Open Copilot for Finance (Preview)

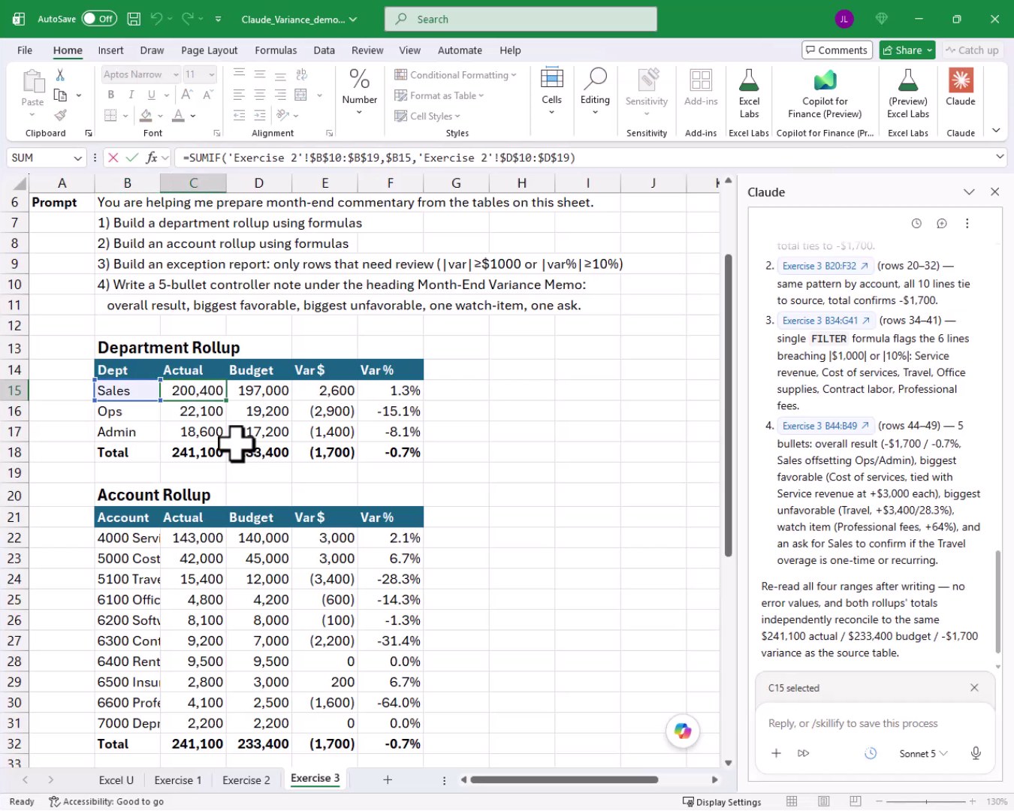point(825,93)
